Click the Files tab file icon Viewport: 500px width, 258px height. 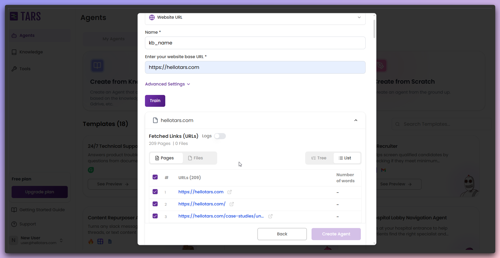click(x=190, y=158)
